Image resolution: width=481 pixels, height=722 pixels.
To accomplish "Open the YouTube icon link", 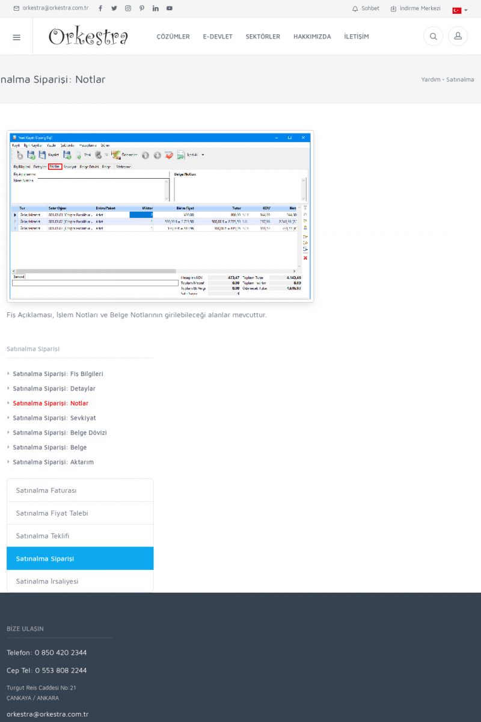I will coord(170,8).
